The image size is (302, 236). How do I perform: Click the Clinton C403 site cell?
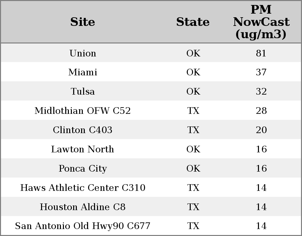point(83,130)
